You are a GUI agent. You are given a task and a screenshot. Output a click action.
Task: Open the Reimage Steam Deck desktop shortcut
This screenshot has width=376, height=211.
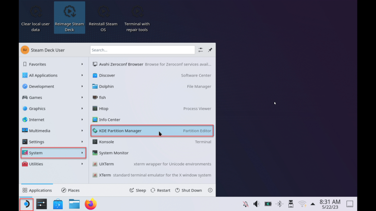pyautogui.click(x=69, y=18)
